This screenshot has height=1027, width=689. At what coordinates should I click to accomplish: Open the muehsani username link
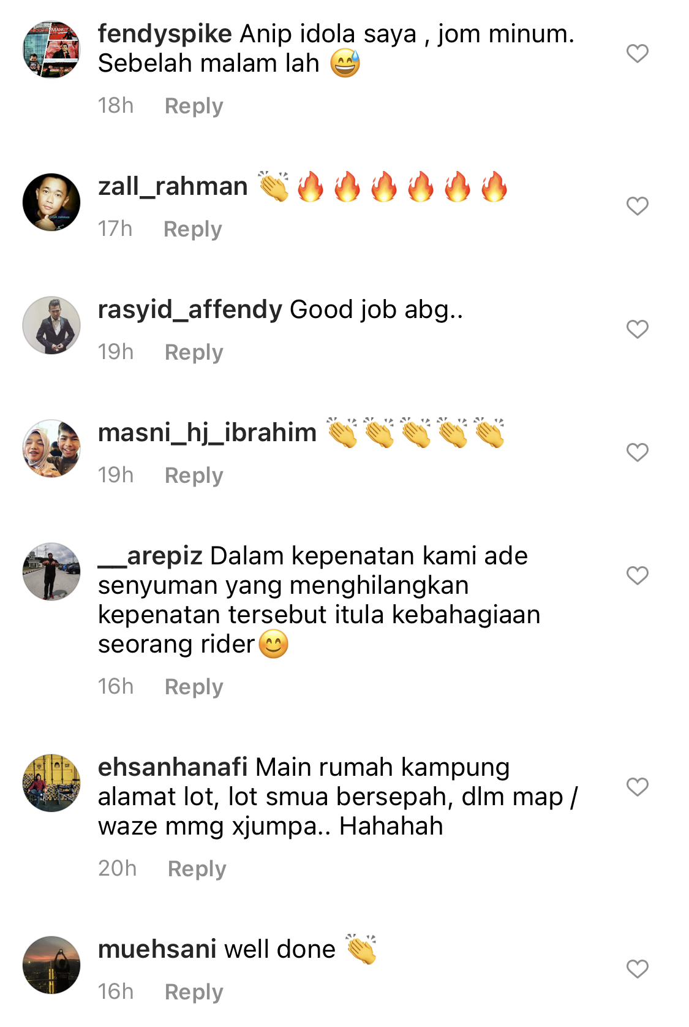pyautogui.click(x=157, y=949)
